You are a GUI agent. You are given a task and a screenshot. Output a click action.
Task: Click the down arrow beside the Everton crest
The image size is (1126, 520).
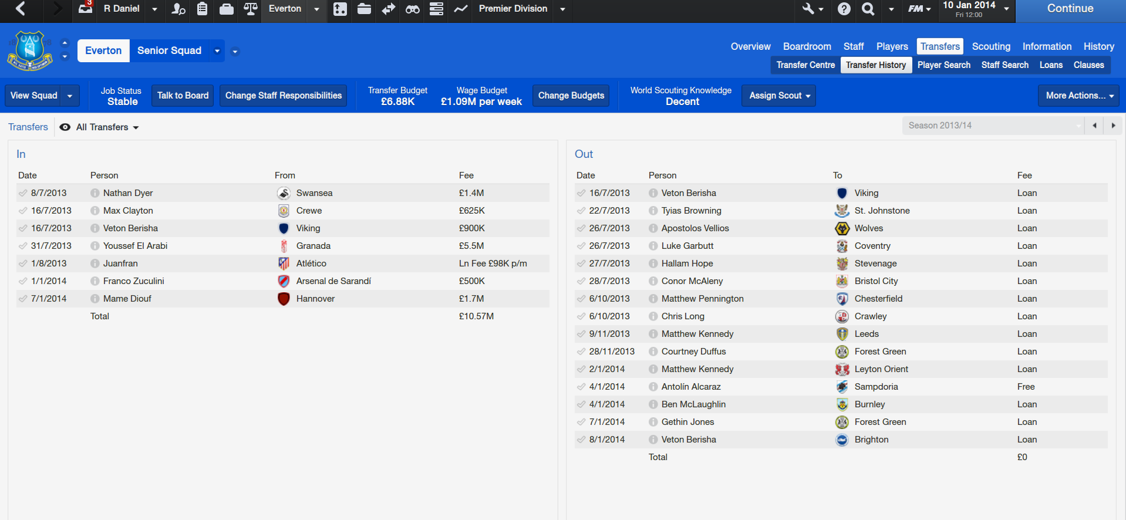coord(65,57)
